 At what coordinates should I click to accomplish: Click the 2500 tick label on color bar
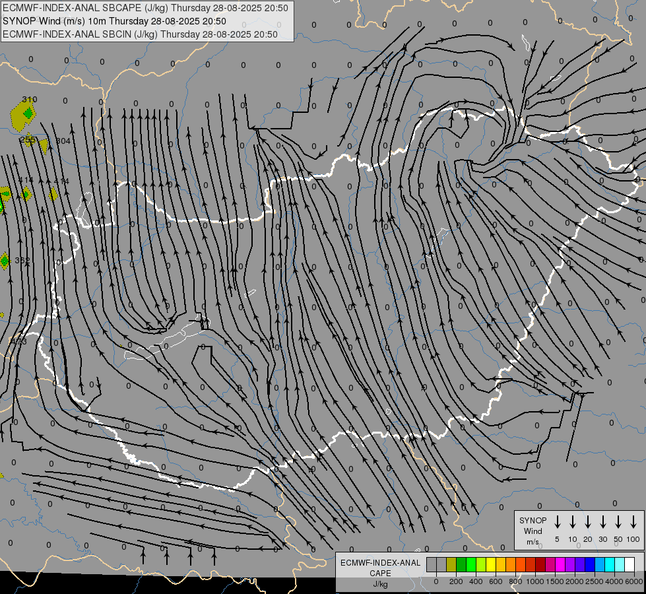click(594, 581)
